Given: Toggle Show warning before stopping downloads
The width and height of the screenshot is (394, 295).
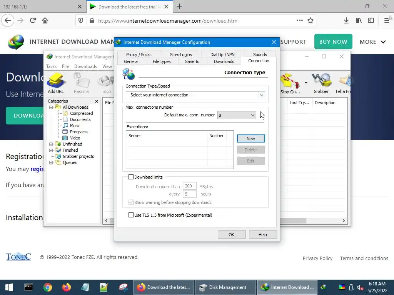Looking at the screenshot, I should 131,202.
